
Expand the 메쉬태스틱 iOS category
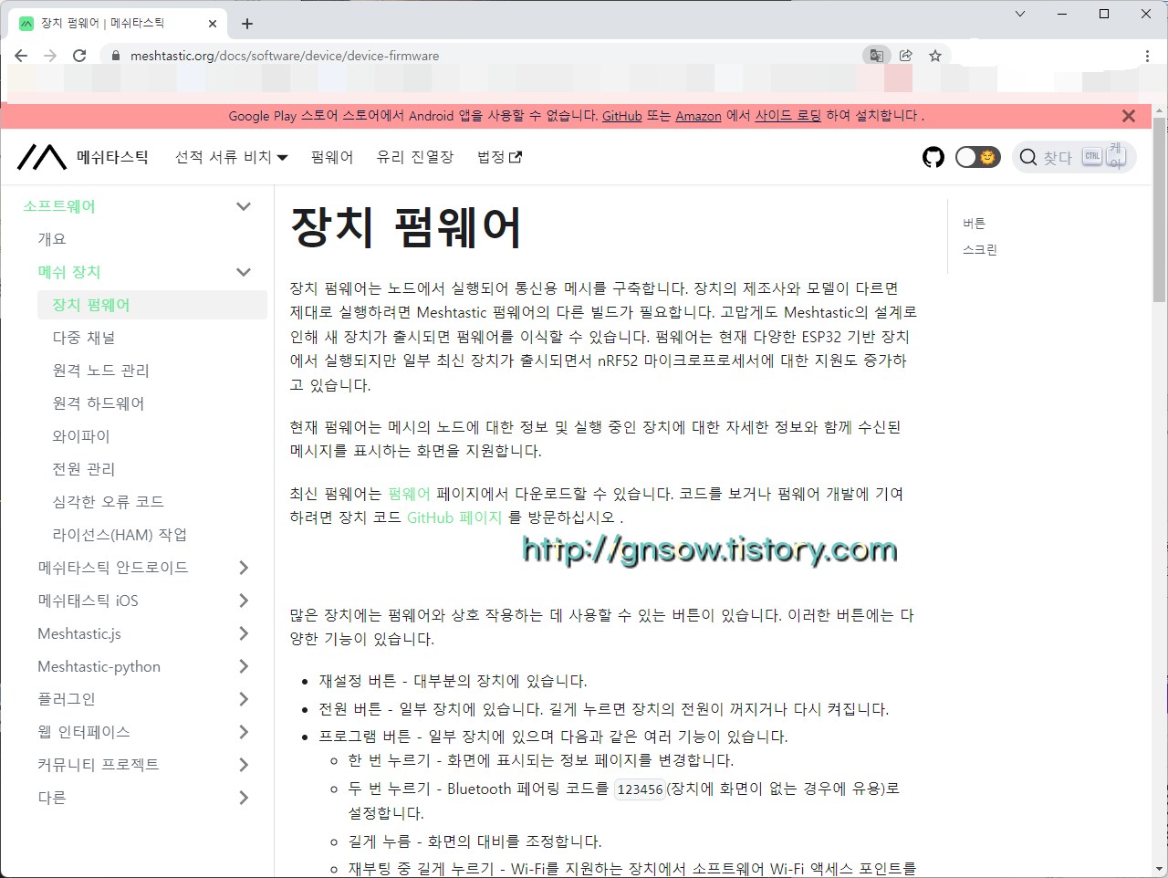(x=244, y=601)
